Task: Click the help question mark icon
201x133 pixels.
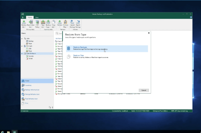Action: tap(191, 17)
